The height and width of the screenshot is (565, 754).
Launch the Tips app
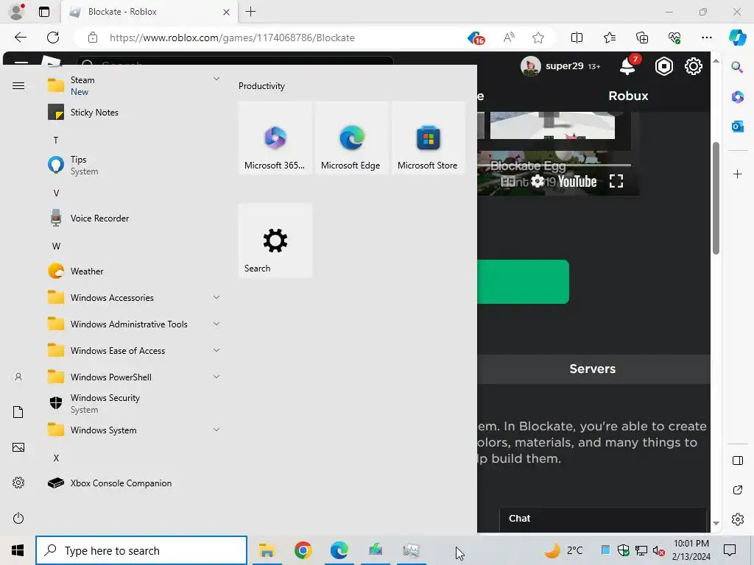tap(135, 166)
